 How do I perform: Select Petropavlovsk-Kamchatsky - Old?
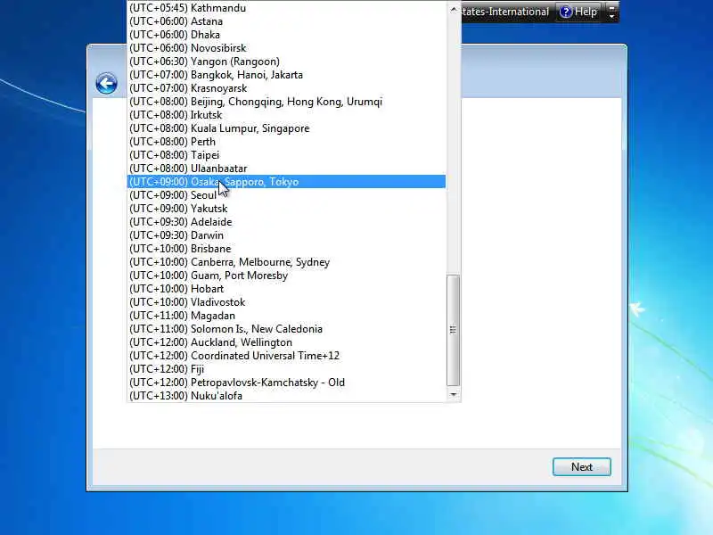pos(286,383)
